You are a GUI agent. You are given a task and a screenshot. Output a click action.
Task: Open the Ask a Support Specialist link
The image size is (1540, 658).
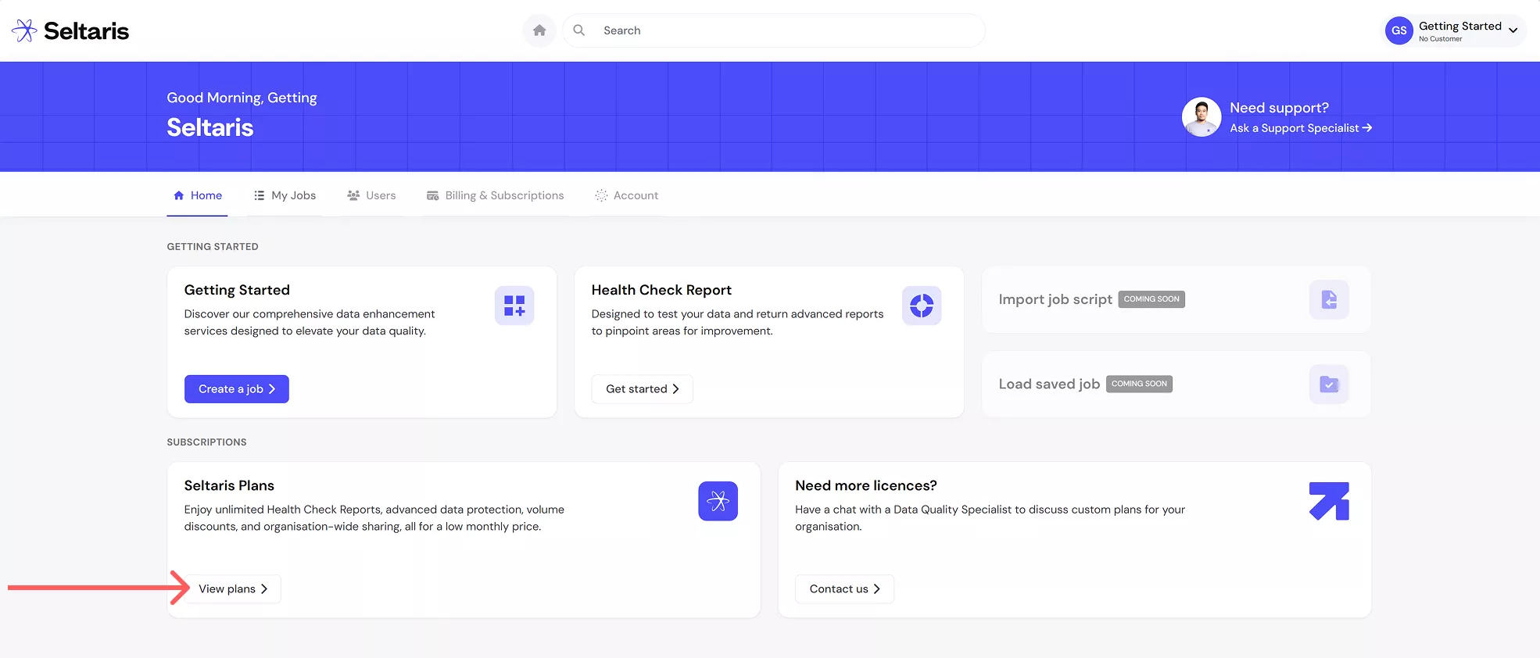pyautogui.click(x=1301, y=128)
